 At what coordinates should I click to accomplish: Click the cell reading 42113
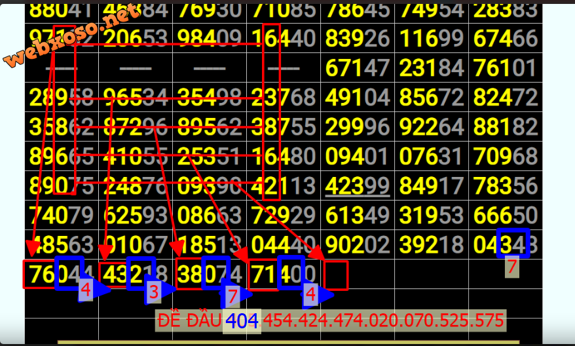(x=284, y=185)
